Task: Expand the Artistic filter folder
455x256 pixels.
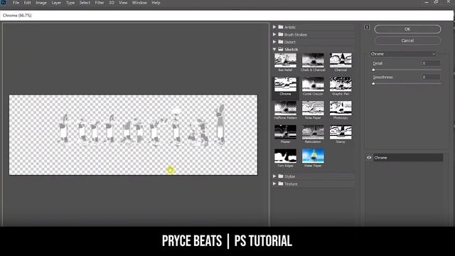Action: pos(274,27)
